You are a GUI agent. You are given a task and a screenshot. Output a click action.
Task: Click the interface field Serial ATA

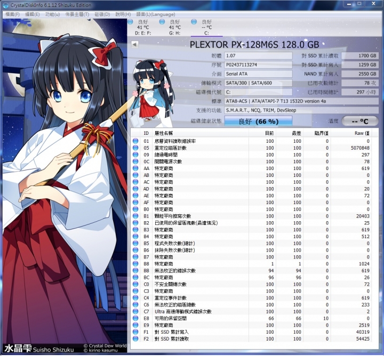coord(258,74)
